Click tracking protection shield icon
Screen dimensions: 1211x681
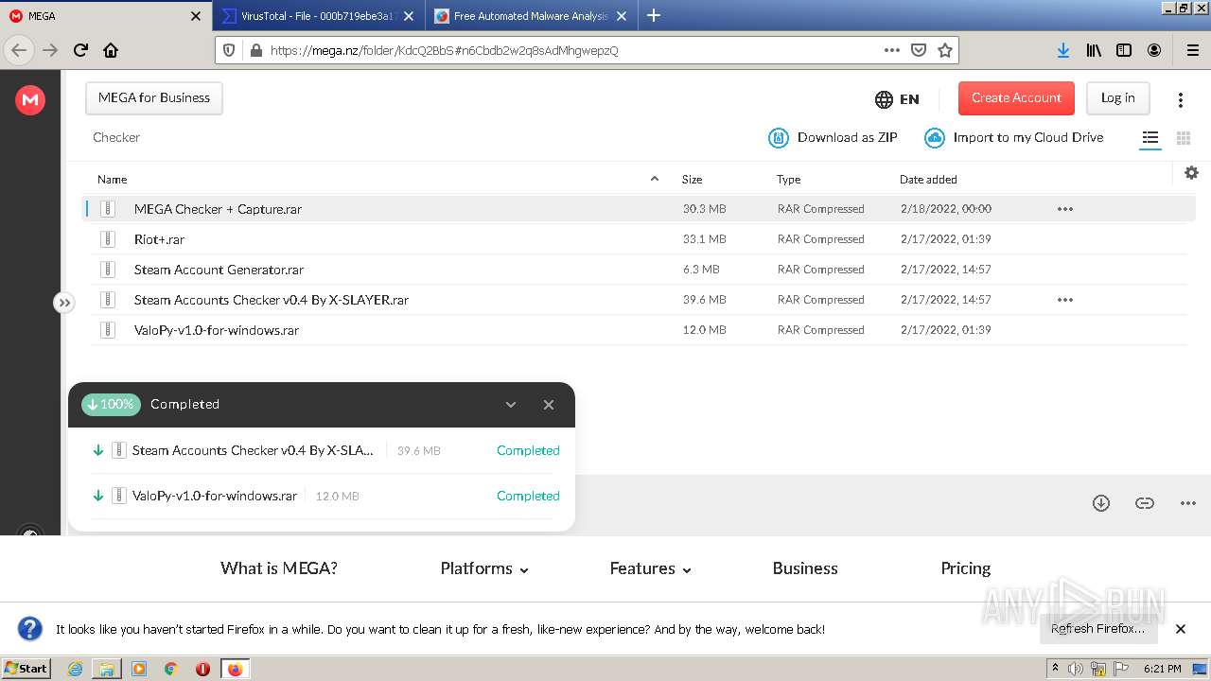(x=228, y=50)
